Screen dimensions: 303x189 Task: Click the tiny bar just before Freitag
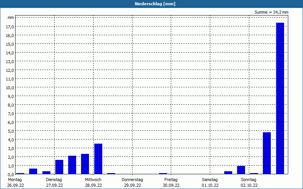[163, 174]
